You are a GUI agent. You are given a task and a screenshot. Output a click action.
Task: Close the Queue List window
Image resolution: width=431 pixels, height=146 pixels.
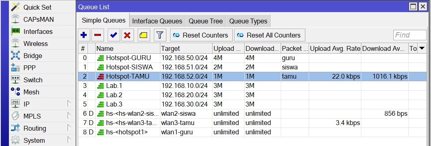click(x=423, y=6)
